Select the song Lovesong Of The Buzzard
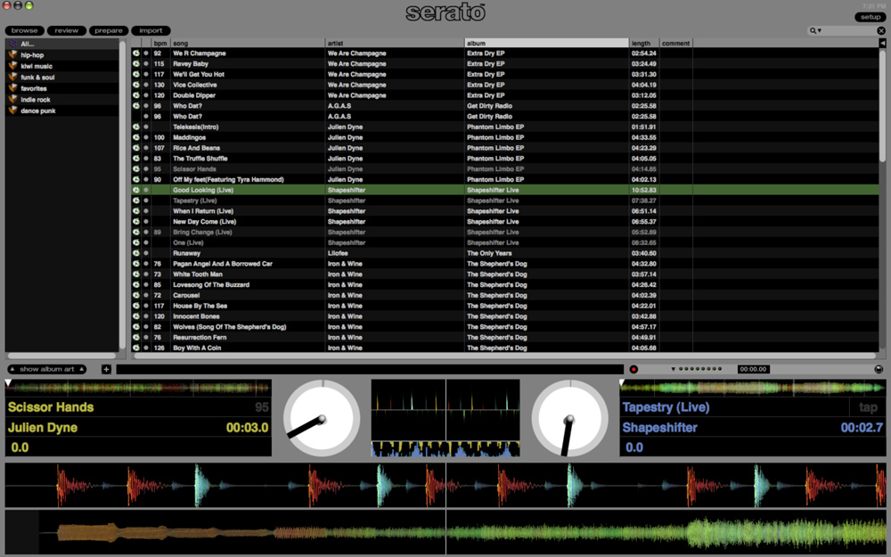The image size is (891, 557). click(x=211, y=285)
